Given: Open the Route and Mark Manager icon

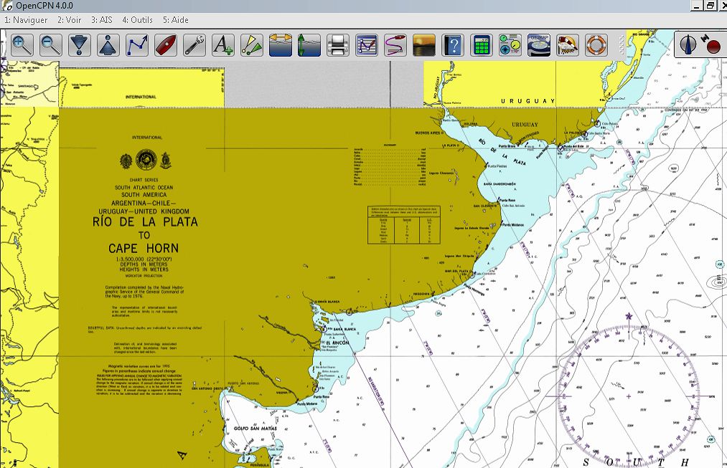Looking at the screenshot, I should click(367, 45).
